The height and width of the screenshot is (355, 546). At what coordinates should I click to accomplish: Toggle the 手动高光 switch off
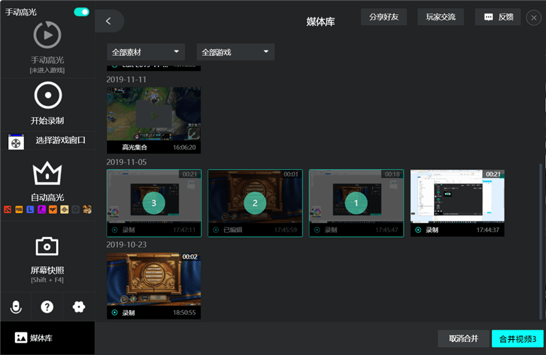click(x=81, y=12)
